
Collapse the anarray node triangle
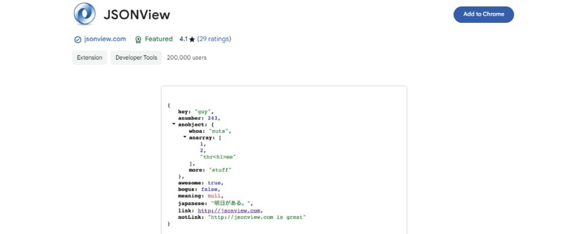point(185,137)
